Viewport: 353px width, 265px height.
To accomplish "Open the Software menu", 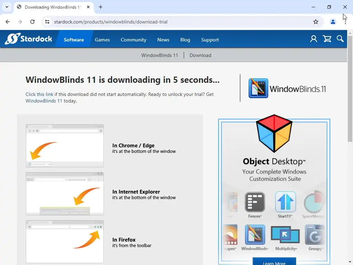I will pyautogui.click(x=74, y=40).
